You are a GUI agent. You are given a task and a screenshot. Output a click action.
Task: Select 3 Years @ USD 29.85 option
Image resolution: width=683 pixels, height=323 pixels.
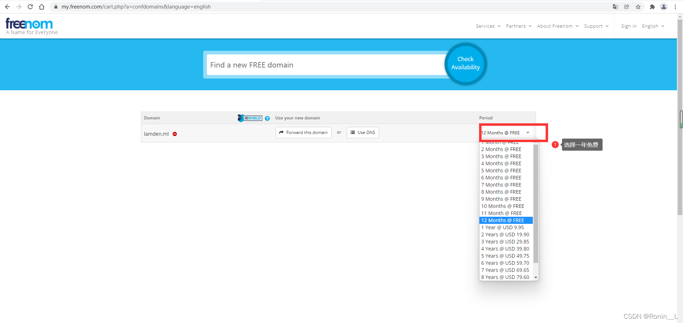pos(506,242)
